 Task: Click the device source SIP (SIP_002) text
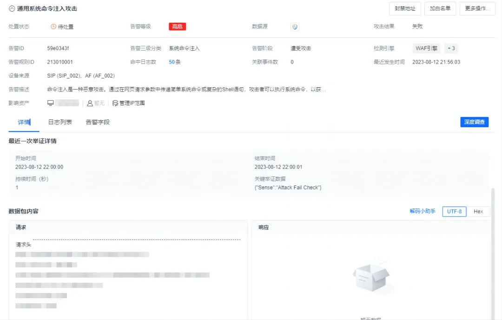coord(64,76)
